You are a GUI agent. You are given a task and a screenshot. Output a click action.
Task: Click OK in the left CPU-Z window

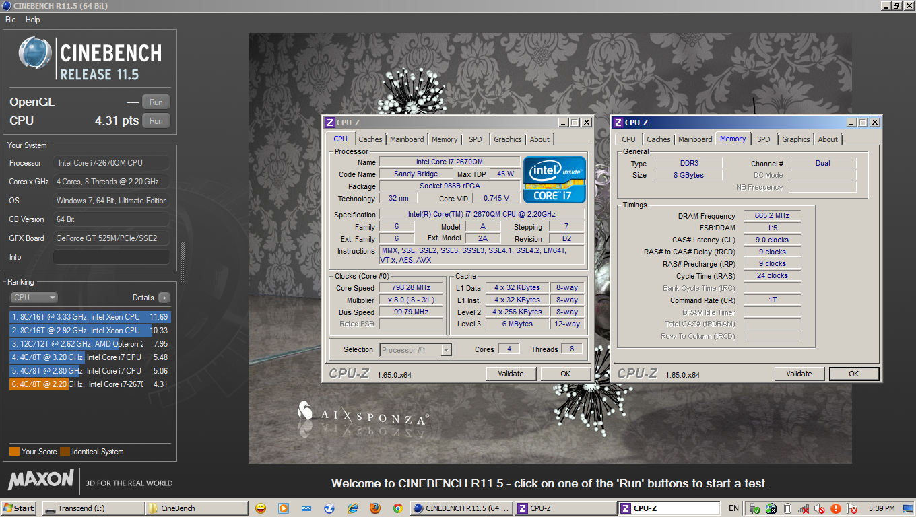[x=565, y=374]
